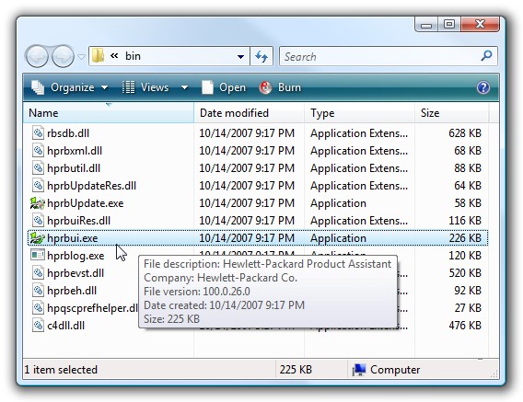Click the 58 KB size cell

[x=468, y=203]
